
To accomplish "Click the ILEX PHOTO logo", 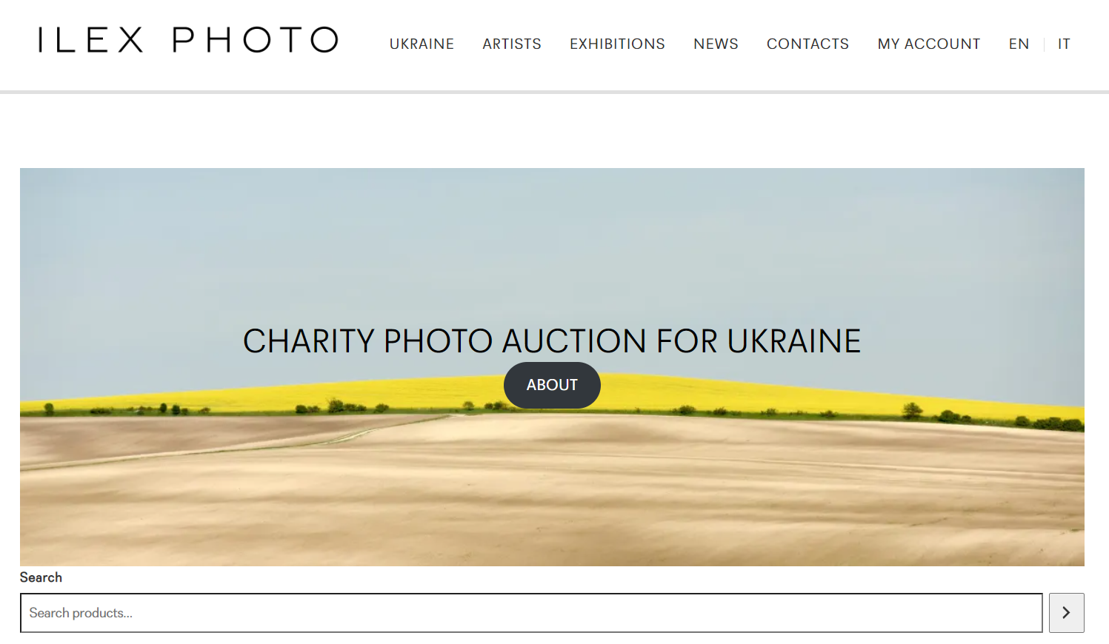I will pos(188,40).
